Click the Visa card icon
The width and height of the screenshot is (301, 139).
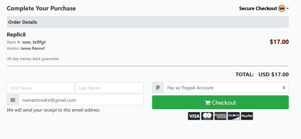[x=194, y=116]
